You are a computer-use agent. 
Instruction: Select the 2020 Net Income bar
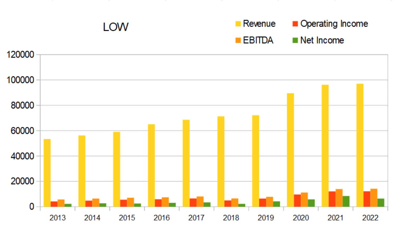pos(311,203)
